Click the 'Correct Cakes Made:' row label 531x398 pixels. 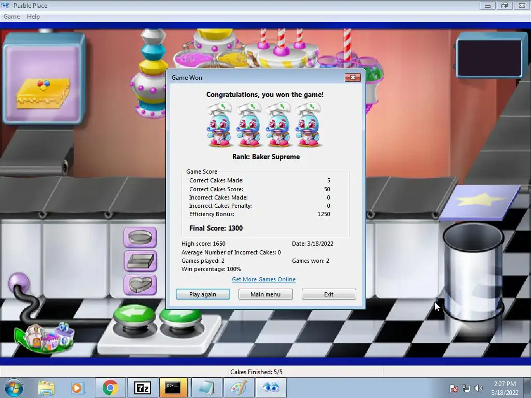[x=216, y=180]
